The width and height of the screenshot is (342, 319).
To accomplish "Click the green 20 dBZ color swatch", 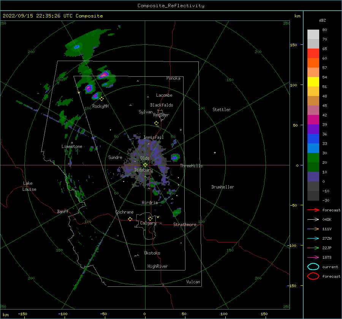I will pyautogui.click(x=313, y=158).
